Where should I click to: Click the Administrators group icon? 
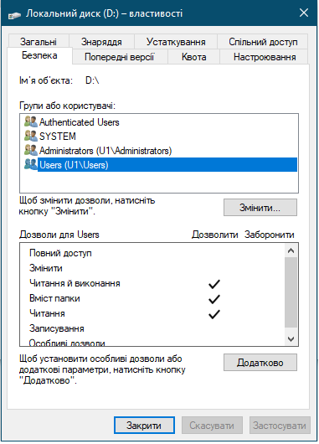[x=31, y=150]
